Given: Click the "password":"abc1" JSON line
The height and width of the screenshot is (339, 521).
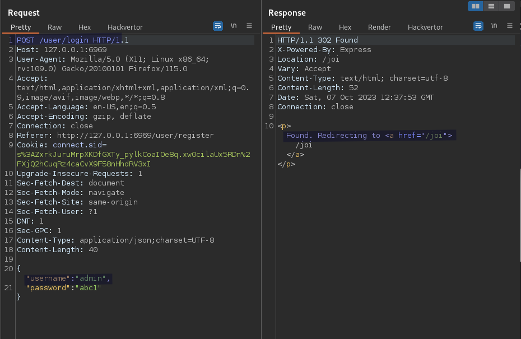Looking at the screenshot, I should pos(63,288).
